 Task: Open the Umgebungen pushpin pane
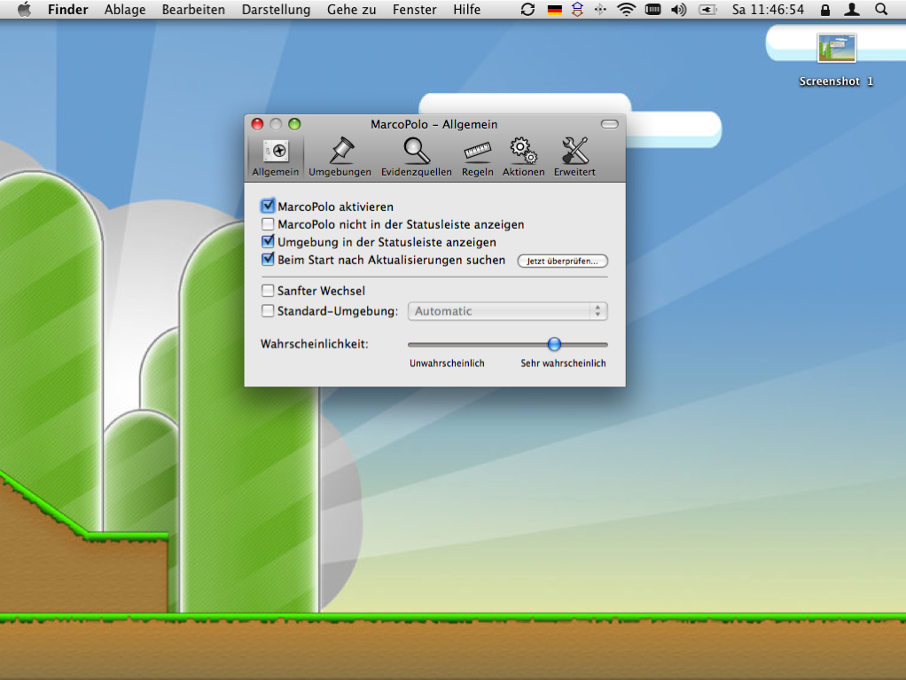340,157
